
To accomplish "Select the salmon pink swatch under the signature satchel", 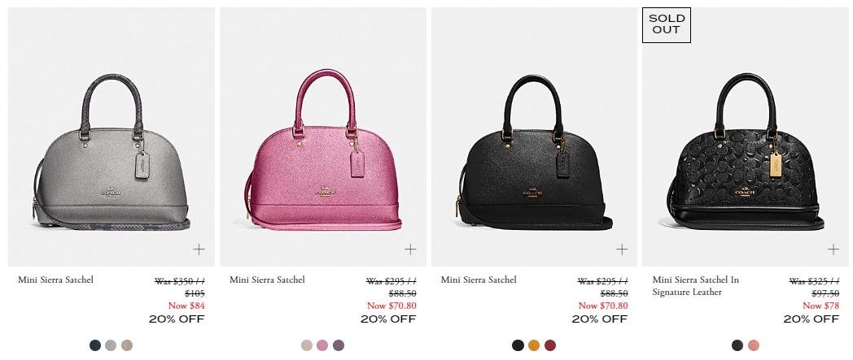I will coord(754,345).
